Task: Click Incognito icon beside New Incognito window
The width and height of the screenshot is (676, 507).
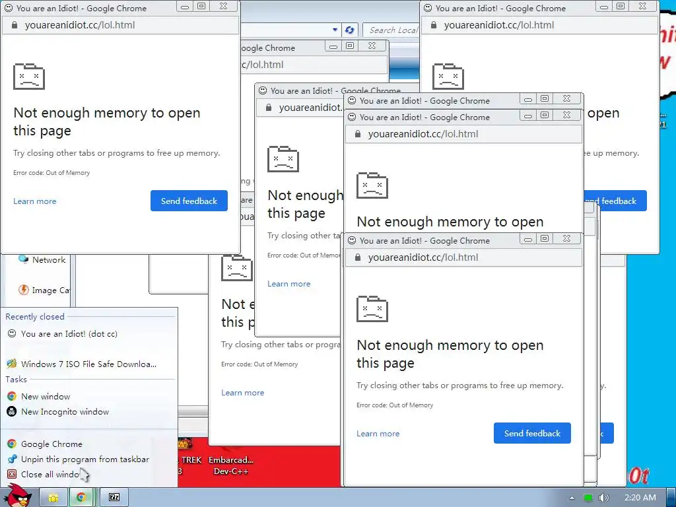Action: pos(12,412)
